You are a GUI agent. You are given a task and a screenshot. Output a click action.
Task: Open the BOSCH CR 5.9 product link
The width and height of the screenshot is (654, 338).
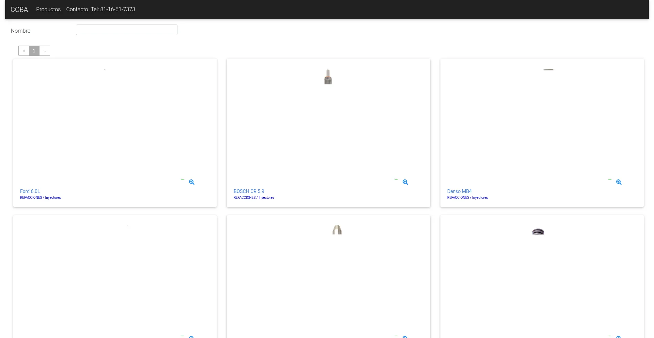point(249,191)
